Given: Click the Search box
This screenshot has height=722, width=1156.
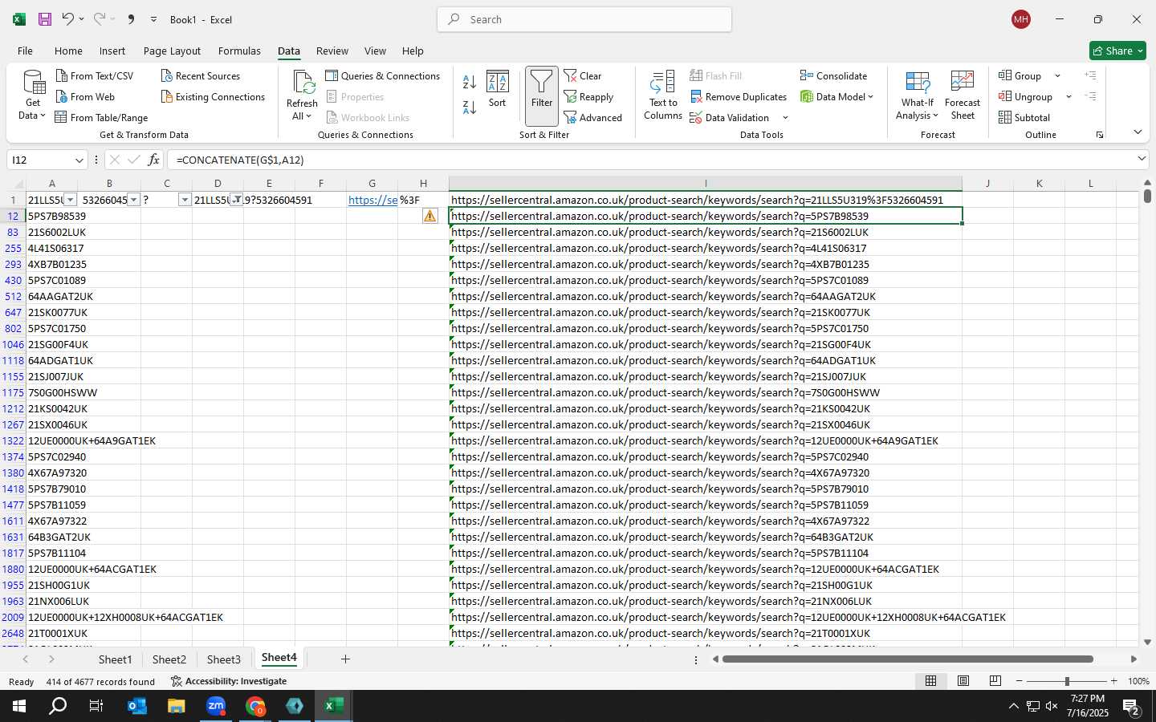Looking at the screenshot, I should tap(584, 19).
